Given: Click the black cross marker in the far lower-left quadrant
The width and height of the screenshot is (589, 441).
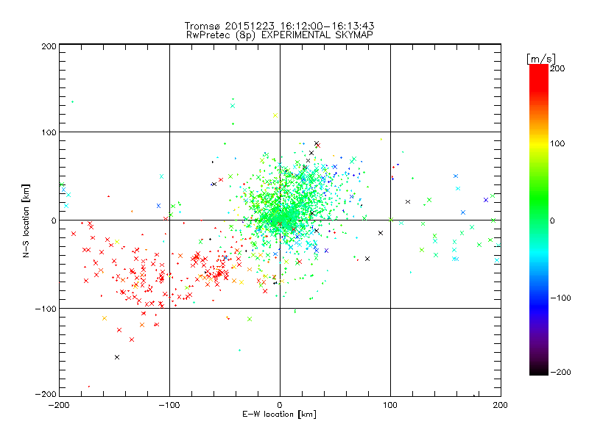Looking at the screenshot, I should (x=117, y=357).
